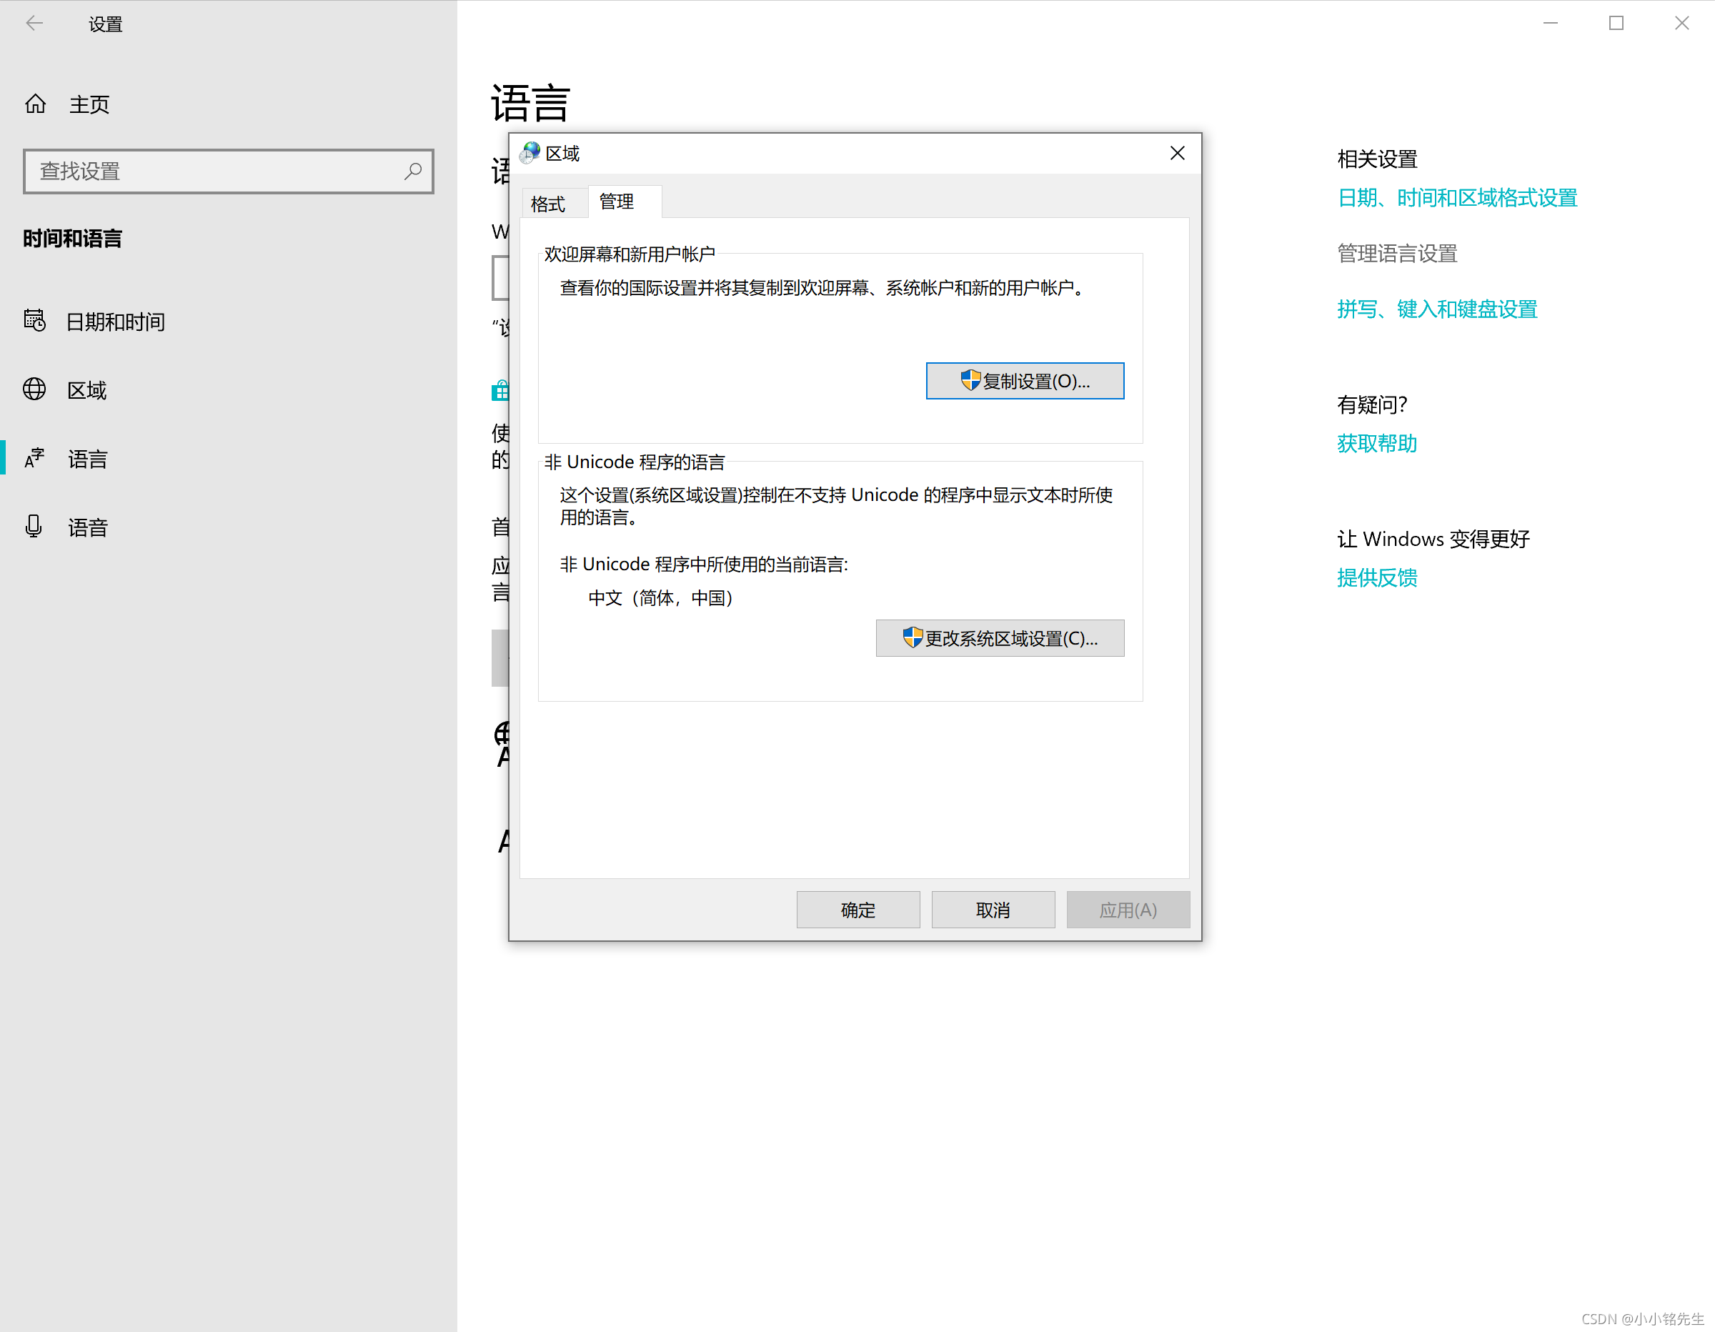
Task: Click the globe icon in the Region dialog title
Action: tap(531, 153)
